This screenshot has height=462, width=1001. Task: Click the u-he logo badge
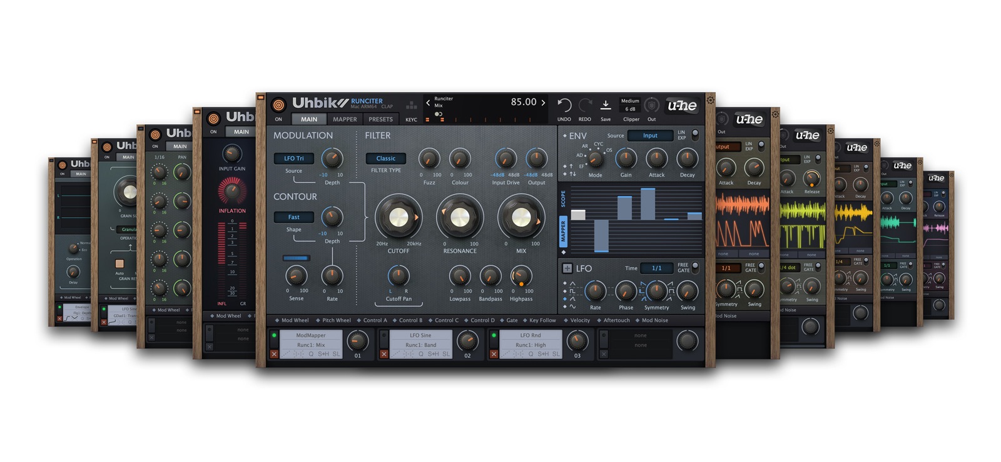pyautogui.click(x=681, y=106)
